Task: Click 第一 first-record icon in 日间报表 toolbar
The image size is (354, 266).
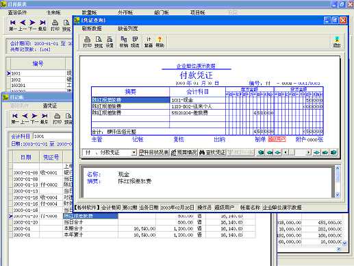Action: (x=13, y=25)
